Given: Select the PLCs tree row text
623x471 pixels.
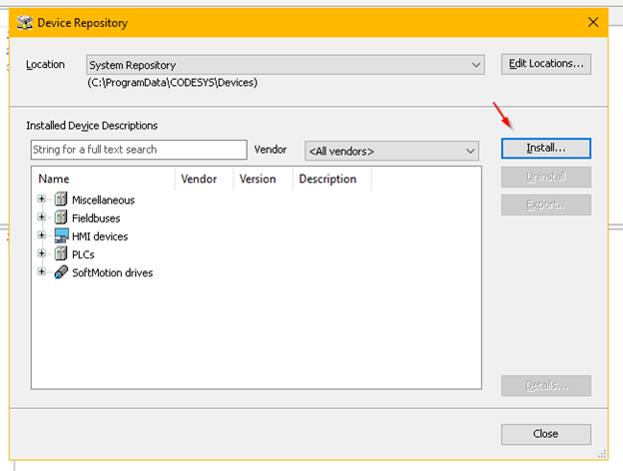Looking at the screenshot, I should coord(83,254).
